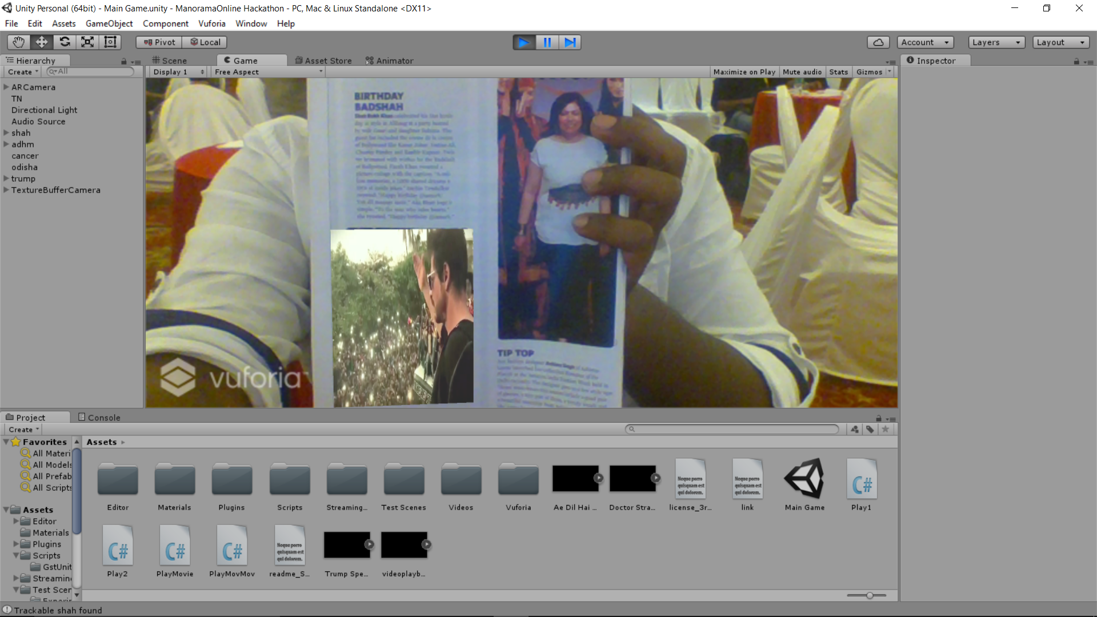Click the Pivot toggle button
This screenshot has height=617, width=1097.
[159, 42]
